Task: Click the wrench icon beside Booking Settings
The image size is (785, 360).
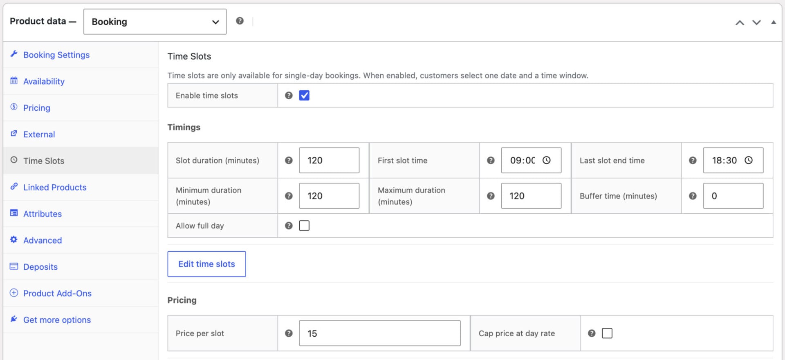Action: pyautogui.click(x=14, y=54)
